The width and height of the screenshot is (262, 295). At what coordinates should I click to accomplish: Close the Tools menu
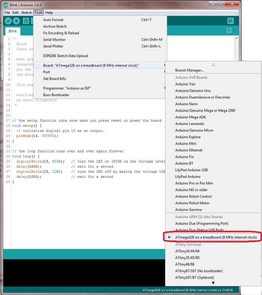pyautogui.click(x=38, y=13)
